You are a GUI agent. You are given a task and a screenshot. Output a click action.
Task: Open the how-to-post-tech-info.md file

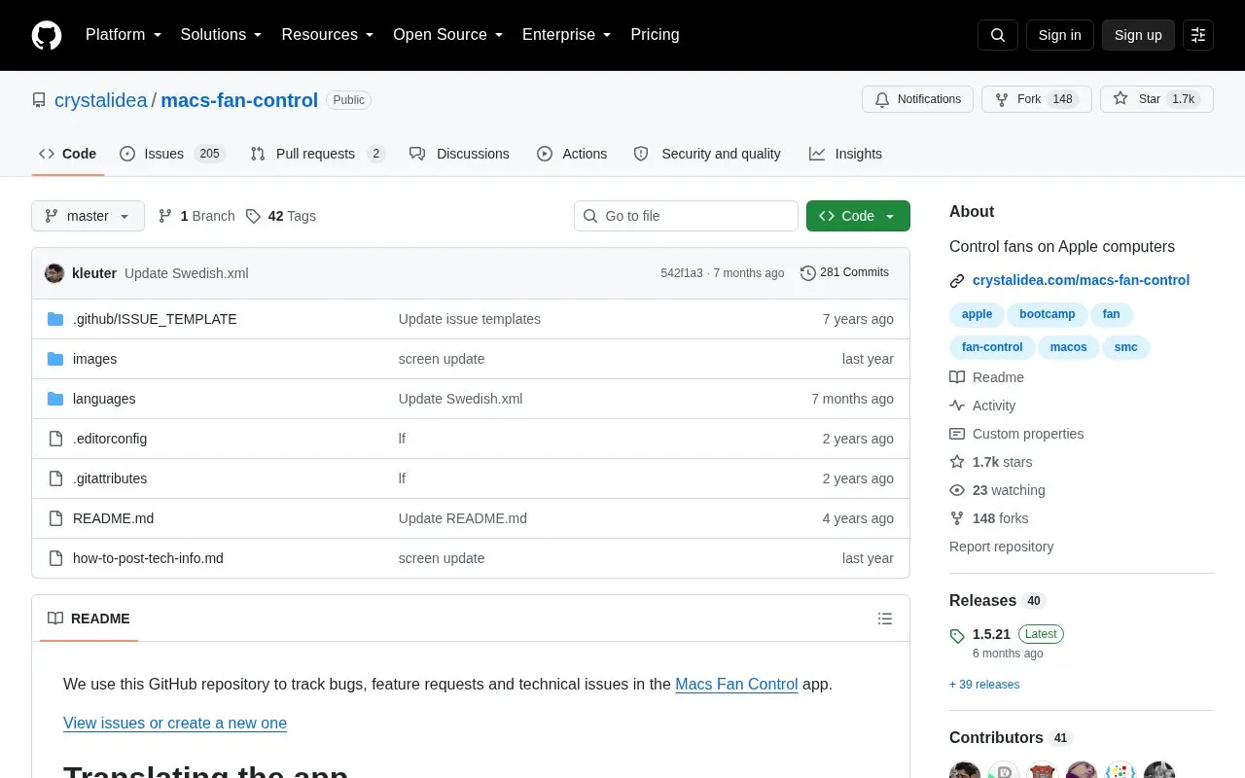148,558
